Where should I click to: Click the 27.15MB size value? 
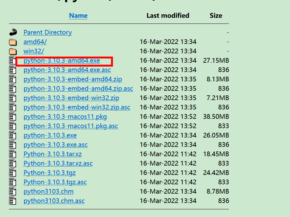point(216,60)
